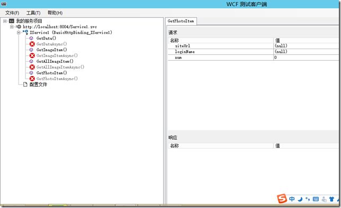Image resolution: width=341 pixels, height=208 pixels.
Task: Click the GetAllImageItem() operation icon
Action: point(31,61)
